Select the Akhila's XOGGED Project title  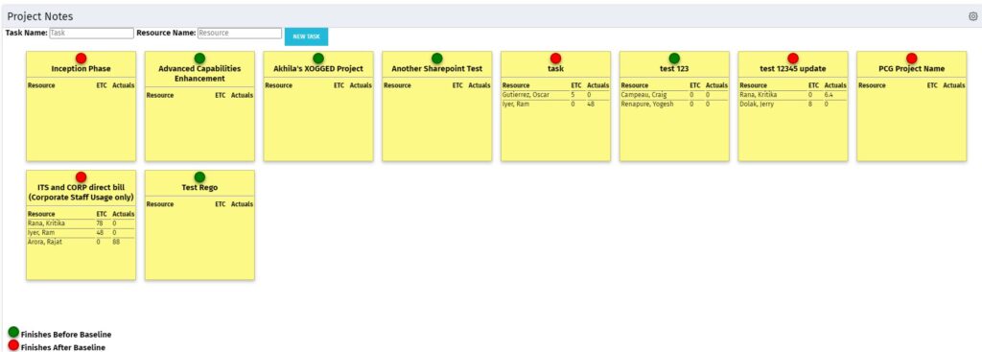[x=318, y=69]
